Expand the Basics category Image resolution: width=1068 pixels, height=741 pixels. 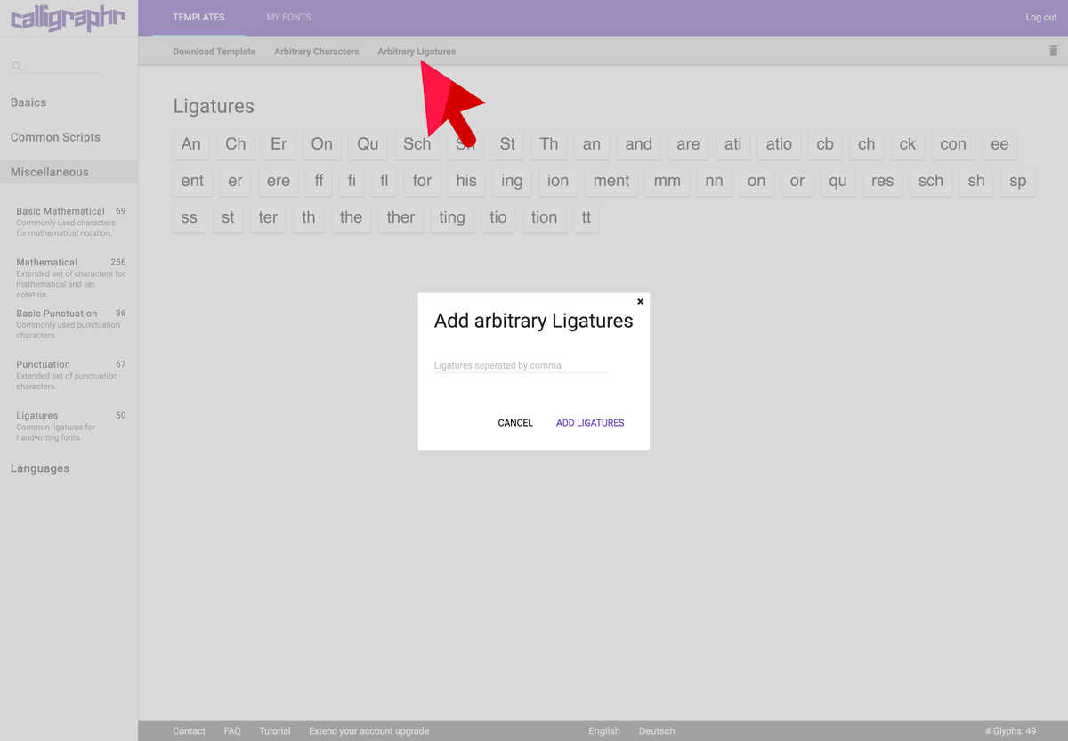click(x=28, y=102)
